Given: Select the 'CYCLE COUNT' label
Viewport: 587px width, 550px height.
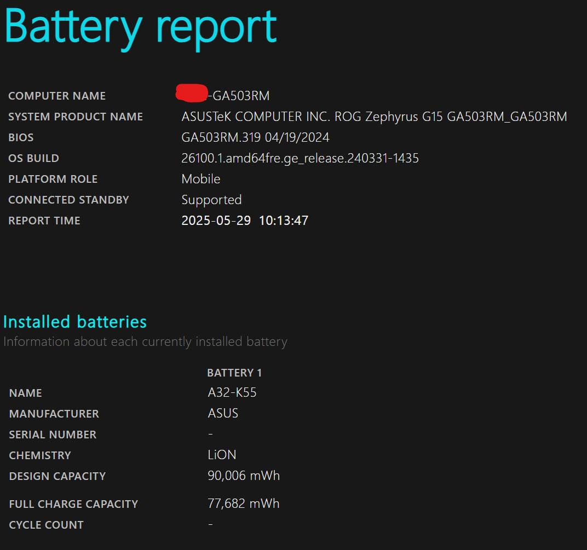Looking at the screenshot, I should coord(47,525).
